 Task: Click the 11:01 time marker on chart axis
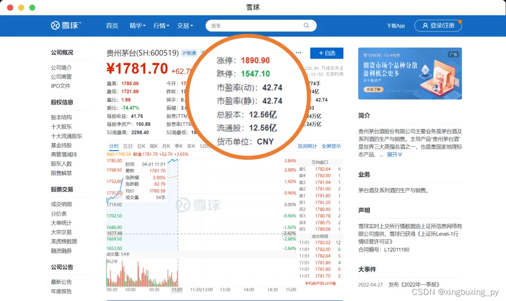click(177, 290)
